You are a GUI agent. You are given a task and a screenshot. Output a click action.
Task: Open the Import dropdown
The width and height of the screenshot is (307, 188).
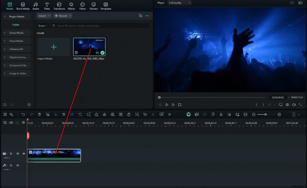44,16
